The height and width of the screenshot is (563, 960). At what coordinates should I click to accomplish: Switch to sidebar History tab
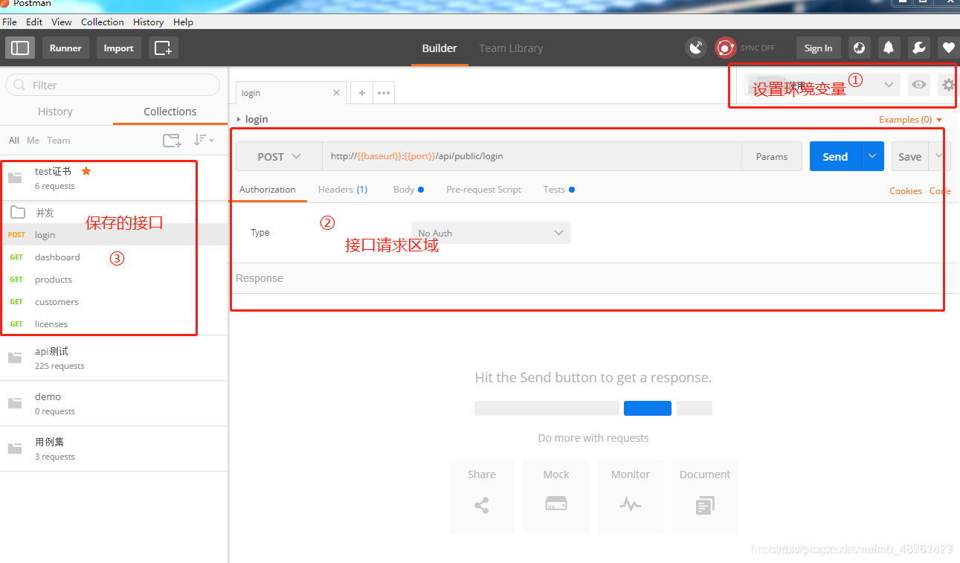tap(55, 112)
